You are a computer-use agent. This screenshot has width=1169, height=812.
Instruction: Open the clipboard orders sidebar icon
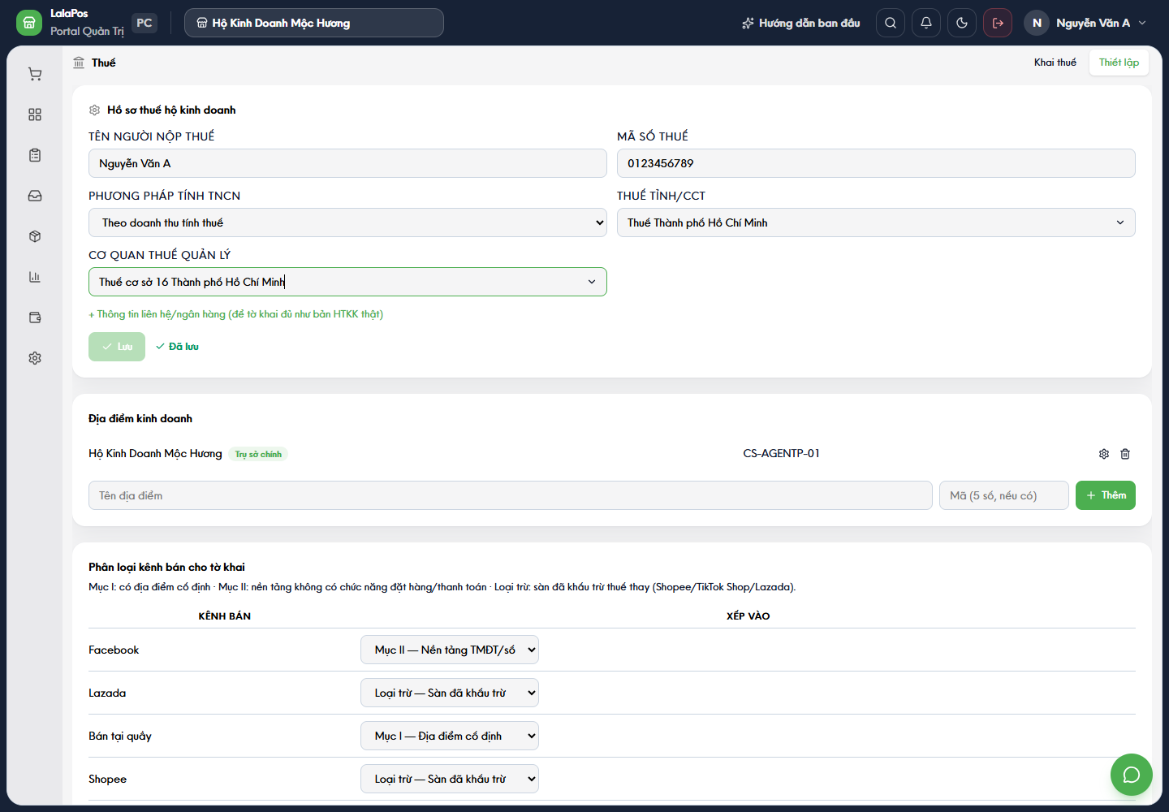(35, 155)
